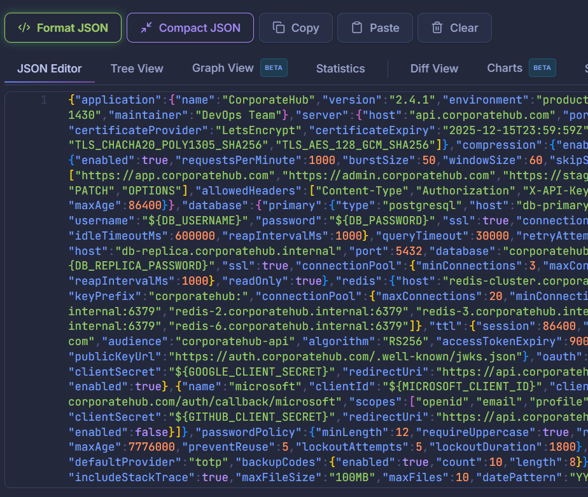Open the Charts tab
This screenshot has width=588, height=497.
click(505, 68)
